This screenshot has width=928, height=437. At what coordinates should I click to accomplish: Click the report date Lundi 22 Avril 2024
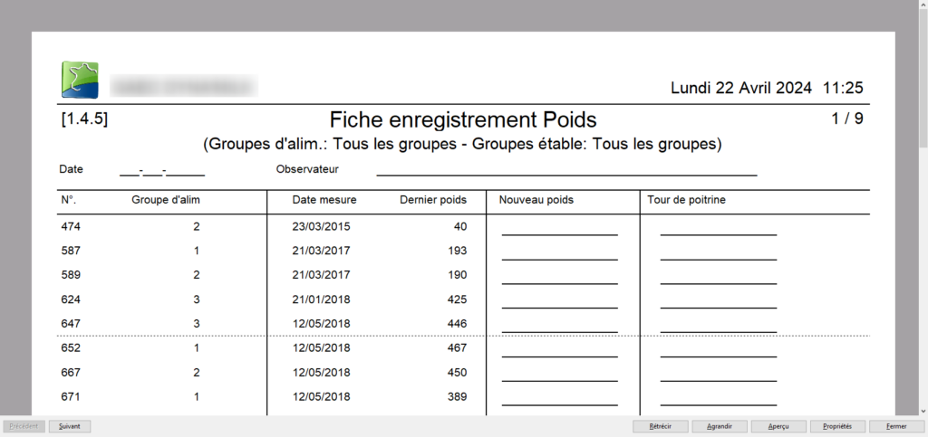741,89
